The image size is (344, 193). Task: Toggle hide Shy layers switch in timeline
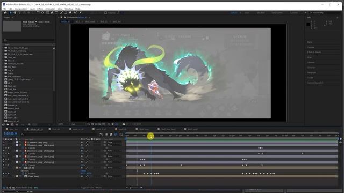point(106,135)
